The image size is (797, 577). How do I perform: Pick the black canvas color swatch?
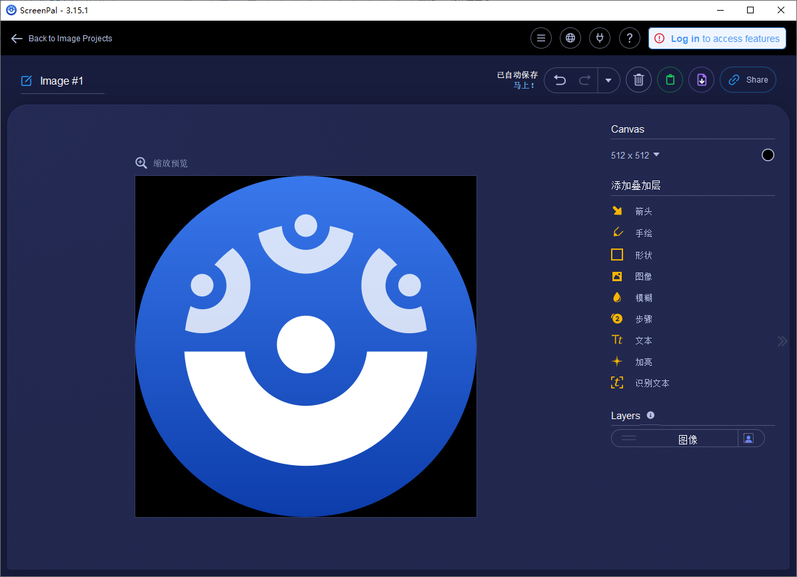[768, 155]
